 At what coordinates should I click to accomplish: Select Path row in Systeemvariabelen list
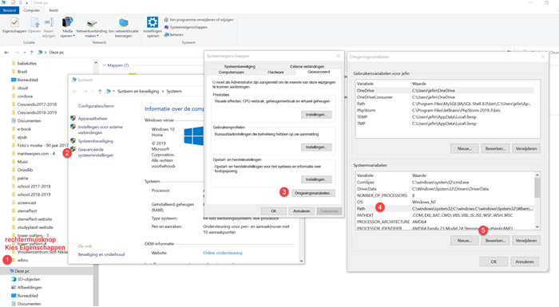(445, 209)
